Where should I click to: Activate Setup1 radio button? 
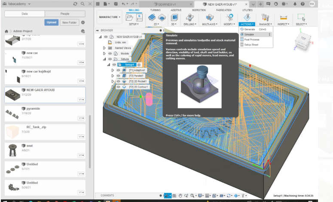139,64
